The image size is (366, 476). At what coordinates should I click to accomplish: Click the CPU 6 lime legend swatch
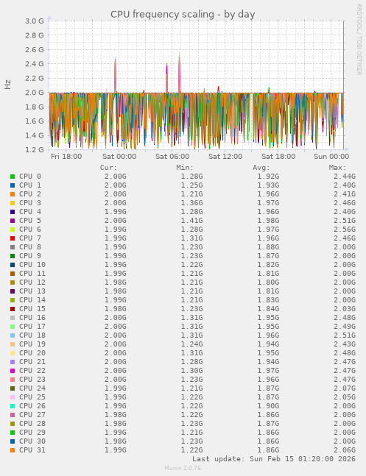click(x=13, y=230)
